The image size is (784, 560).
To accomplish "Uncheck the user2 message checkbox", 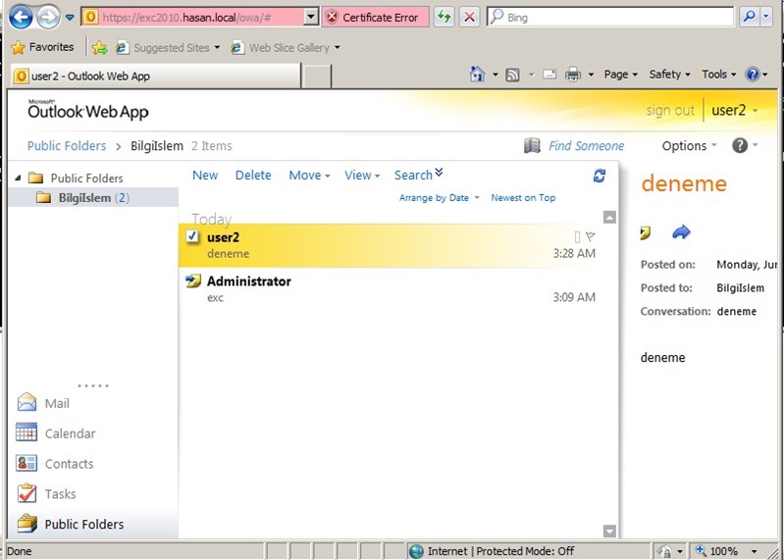I will pos(192,236).
